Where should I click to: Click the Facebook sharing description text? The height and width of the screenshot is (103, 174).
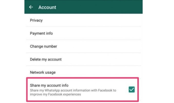[73, 90]
